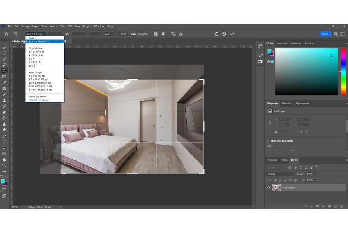The height and width of the screenshot is (232, 348).
Task: Open the Fill value dropdown arrow
Action: coord(316,180)
